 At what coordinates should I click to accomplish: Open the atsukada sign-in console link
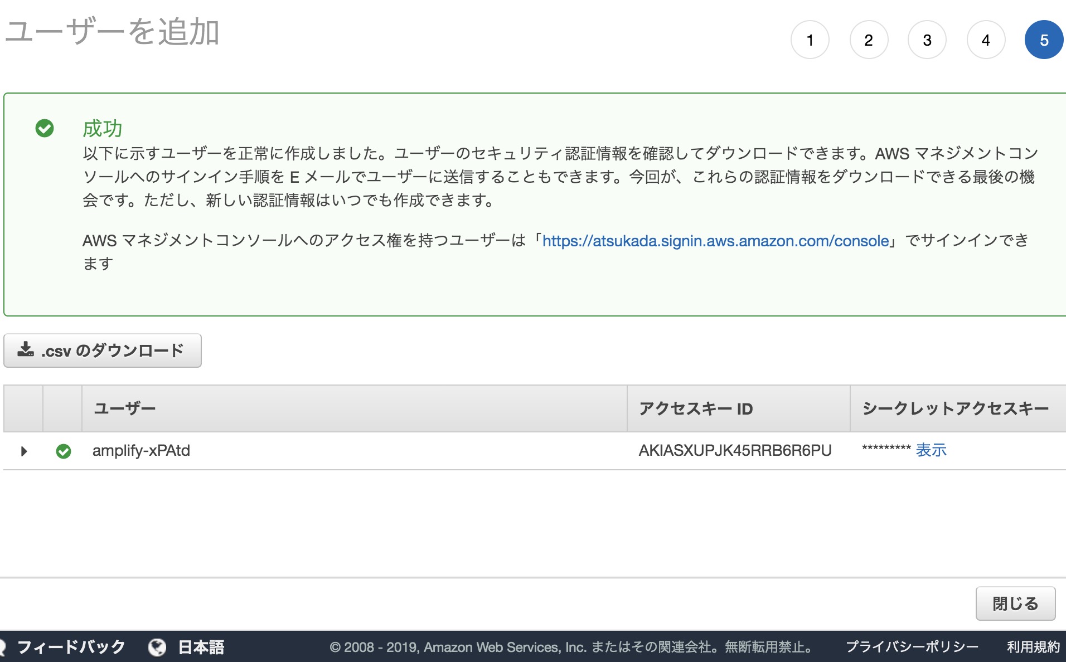click(x=716, y=241)
